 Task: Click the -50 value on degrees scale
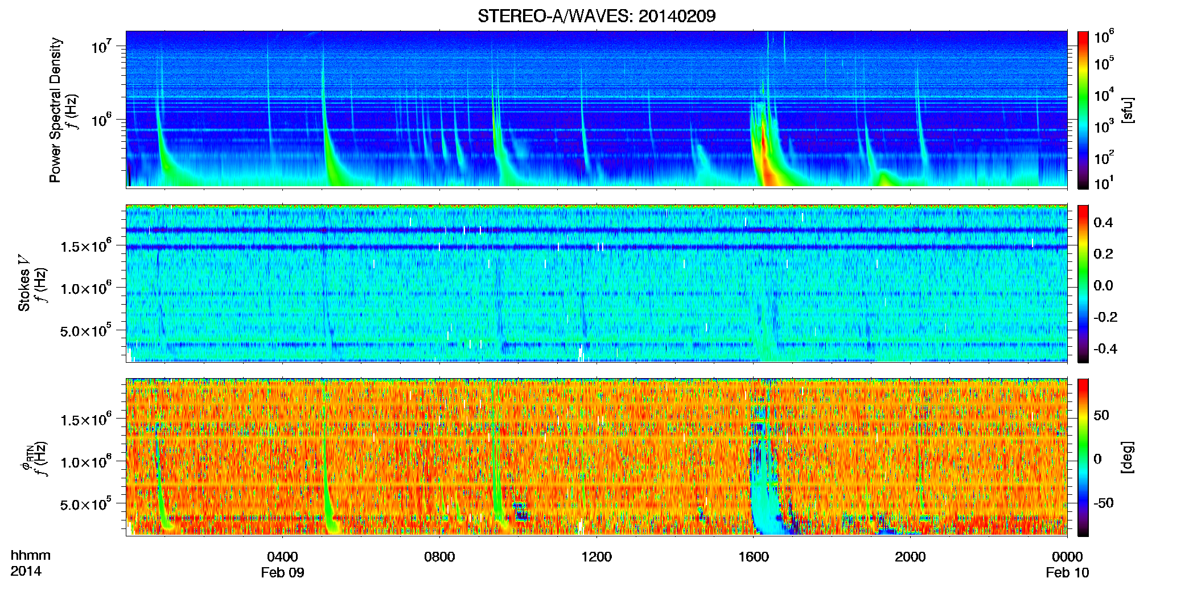1104,503
